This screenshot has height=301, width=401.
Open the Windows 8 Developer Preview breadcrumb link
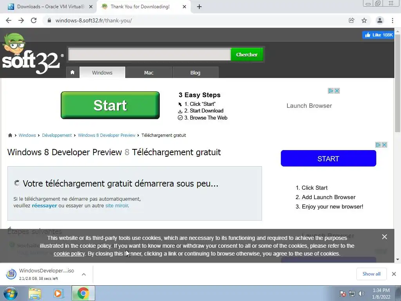(x=107, y=135)
